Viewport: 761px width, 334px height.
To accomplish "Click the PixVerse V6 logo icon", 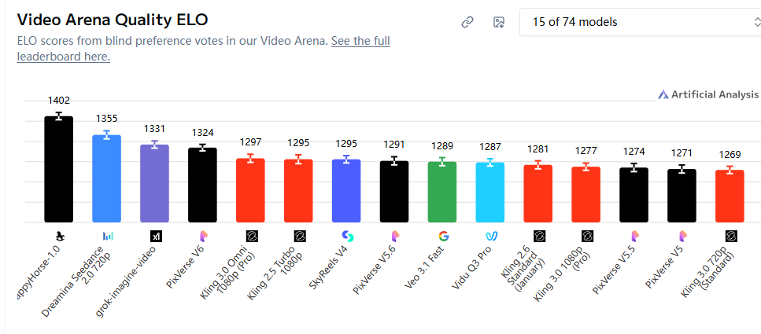I will pos(203,235).
